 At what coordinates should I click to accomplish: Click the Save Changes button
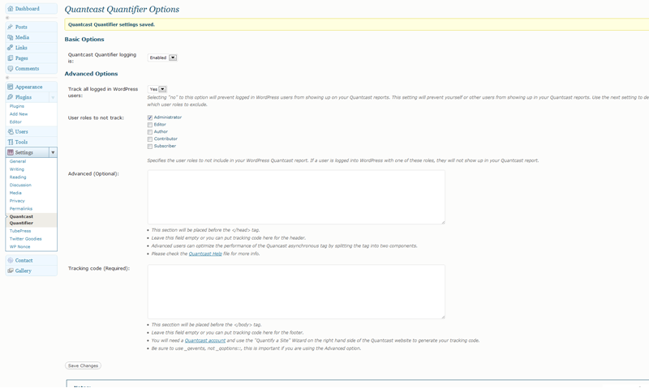83,365
